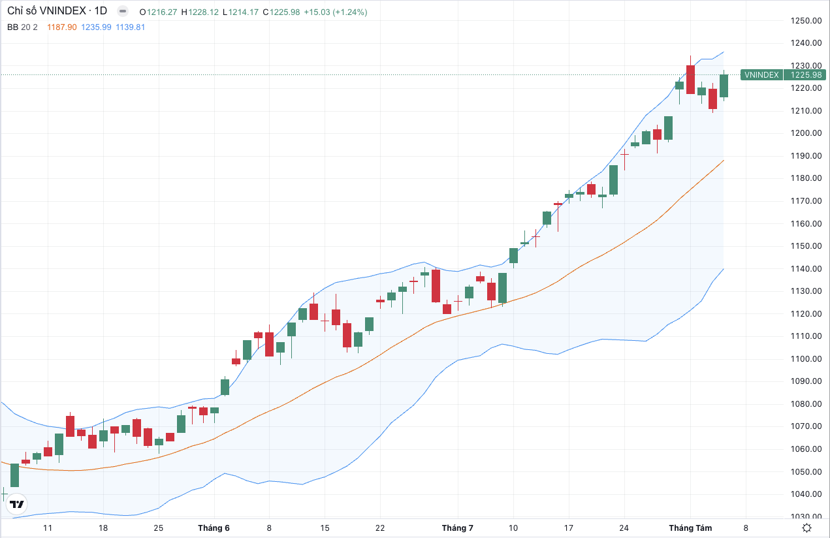Click the latest green candlestick on the chart
The width and height of the screenshot is (830, 538).
pyautogui.click(x=724, y=86)
